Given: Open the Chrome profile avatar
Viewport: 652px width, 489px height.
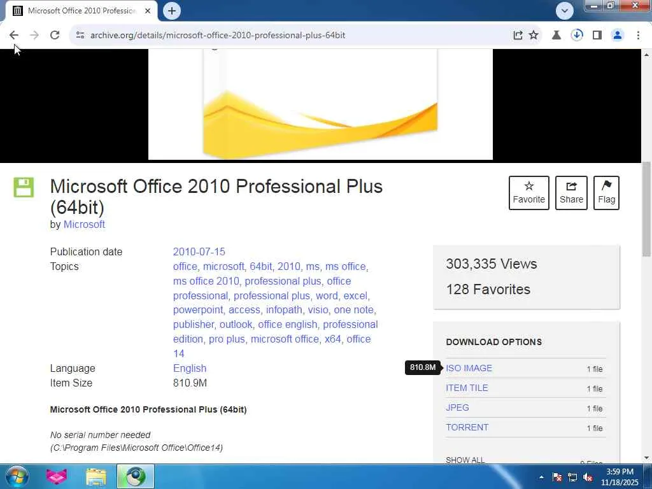Looking at the screenshot, I should tap(618, 36).
